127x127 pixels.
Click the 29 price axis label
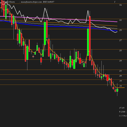tap(120, 30)
